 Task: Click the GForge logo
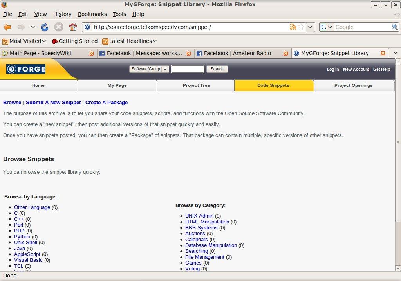[26, 69]
